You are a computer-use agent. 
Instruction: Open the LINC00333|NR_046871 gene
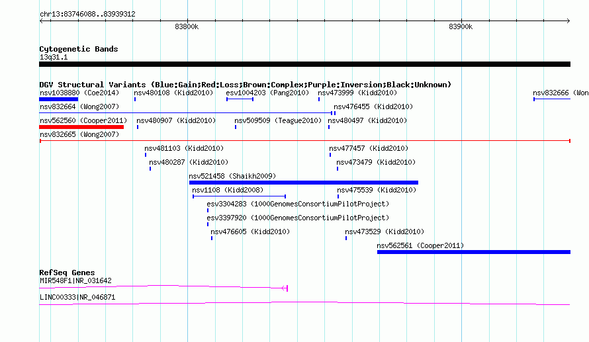[77, 297]
